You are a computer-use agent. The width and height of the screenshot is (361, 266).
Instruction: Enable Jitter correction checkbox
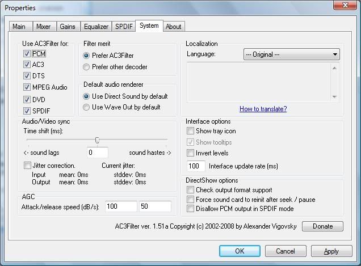[x=27, y=165]
